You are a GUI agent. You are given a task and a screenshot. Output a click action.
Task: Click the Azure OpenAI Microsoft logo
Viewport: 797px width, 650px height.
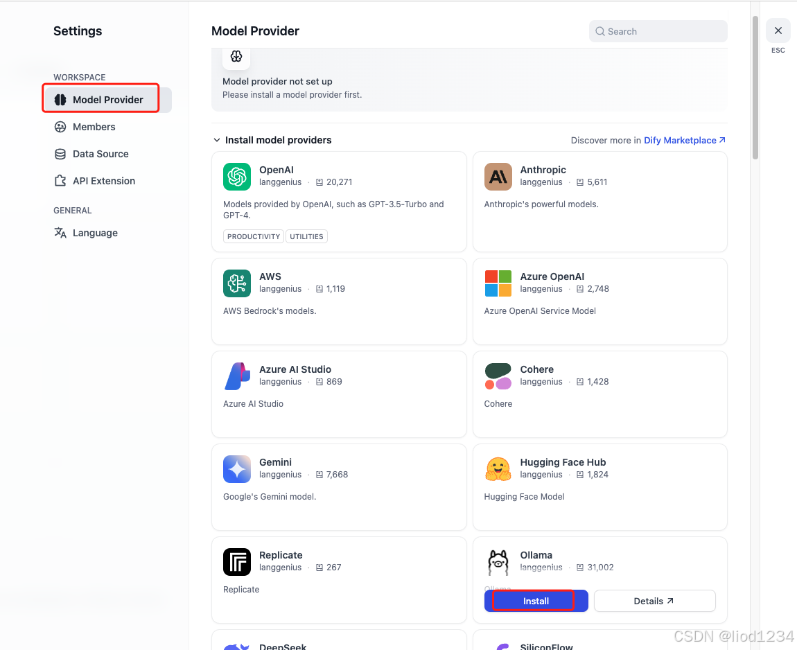[498, 283]
